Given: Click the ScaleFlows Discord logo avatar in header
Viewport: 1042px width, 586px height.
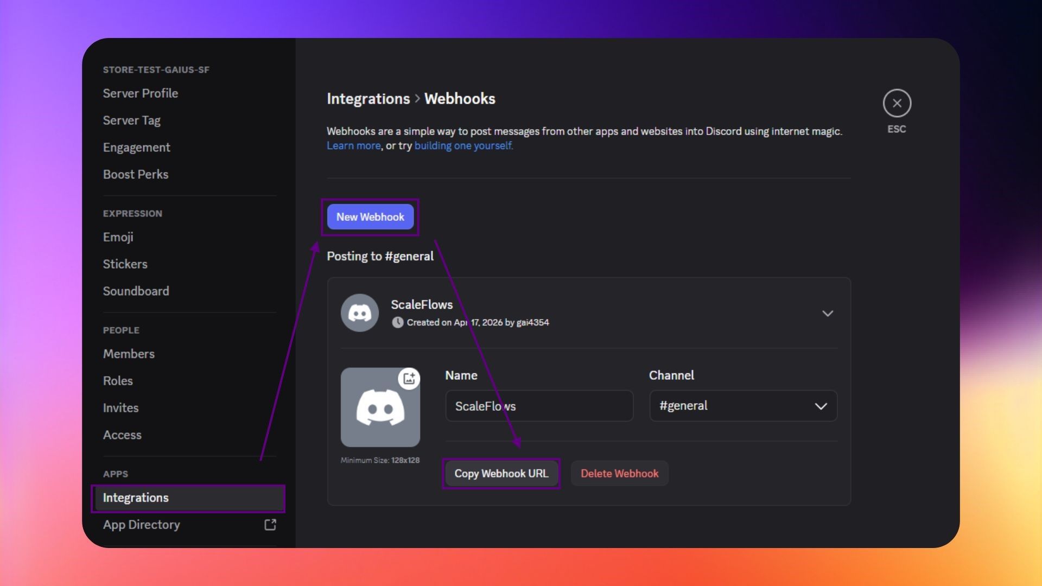Looking at the screenshot, I should [359, 313].
